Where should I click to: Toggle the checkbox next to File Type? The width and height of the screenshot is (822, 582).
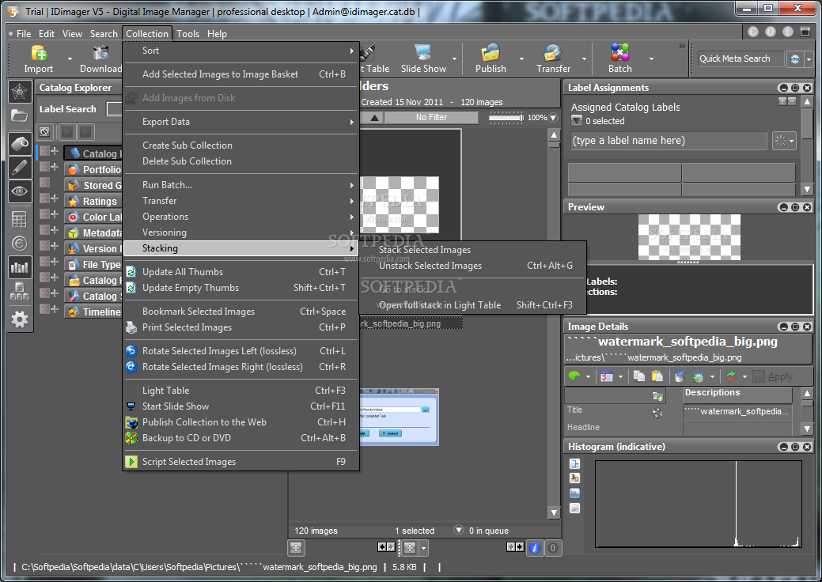coord(45,262)
